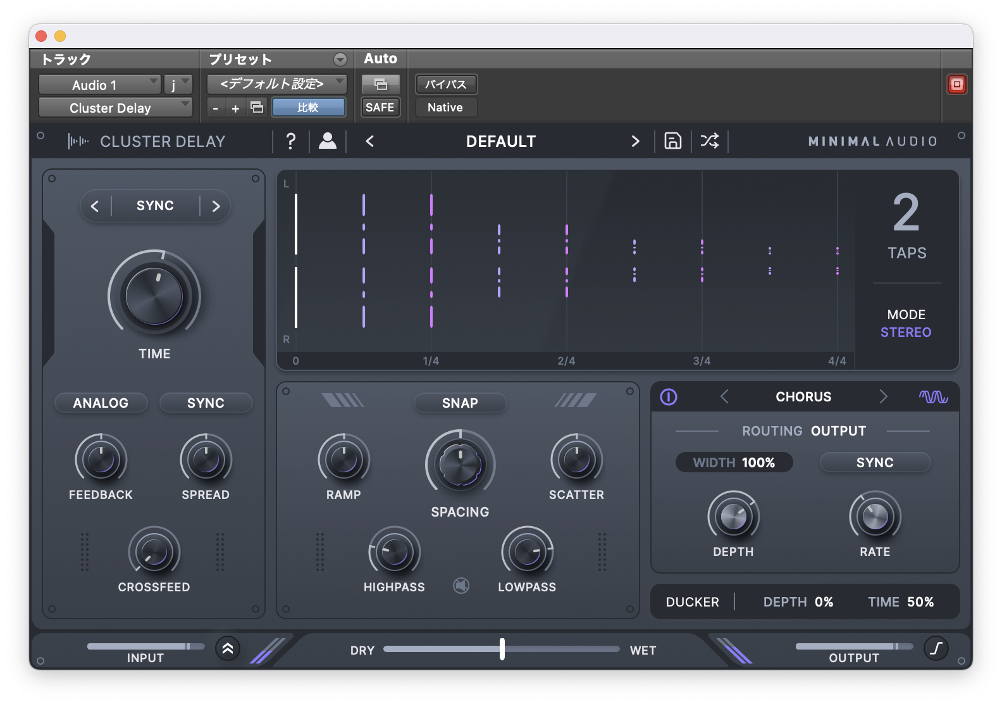Click the chorus waveform shape icon
The height and width of the screenshot is (704, 1002).
933,397
